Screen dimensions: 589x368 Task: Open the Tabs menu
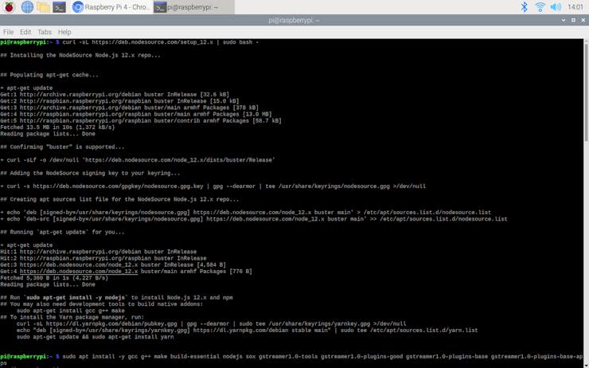click(x=45, y=32)
